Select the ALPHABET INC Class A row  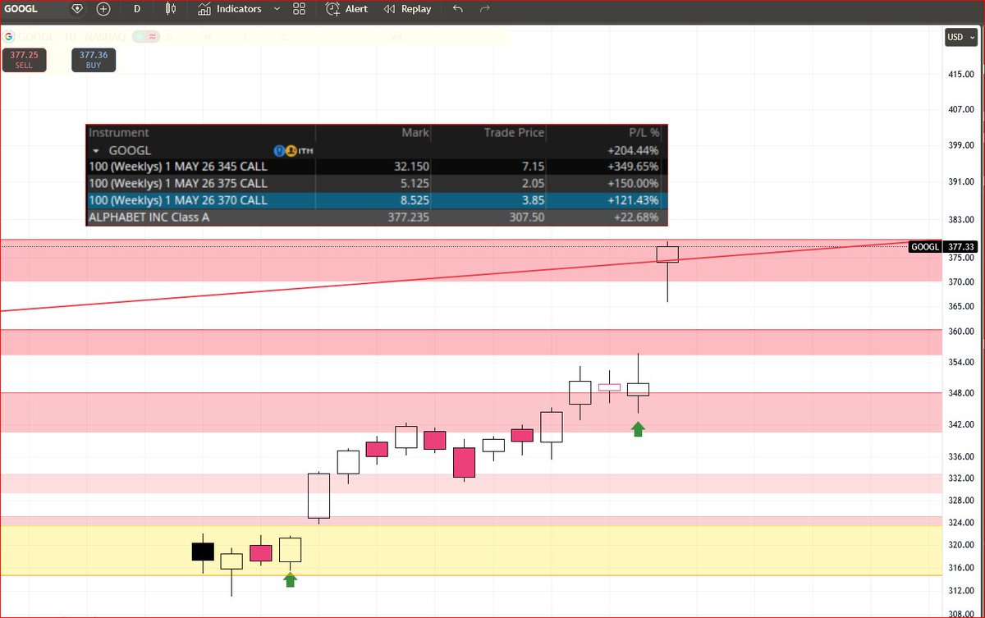coord(377,217)
